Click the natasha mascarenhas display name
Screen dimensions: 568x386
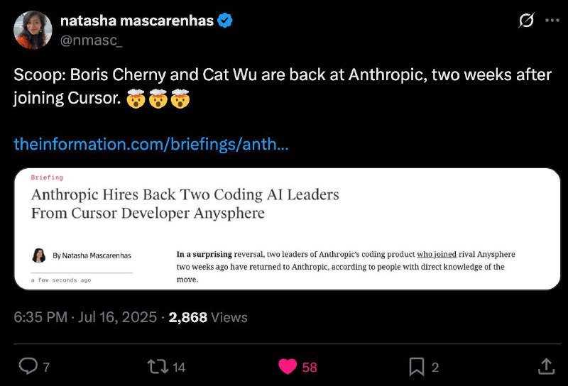137,21
